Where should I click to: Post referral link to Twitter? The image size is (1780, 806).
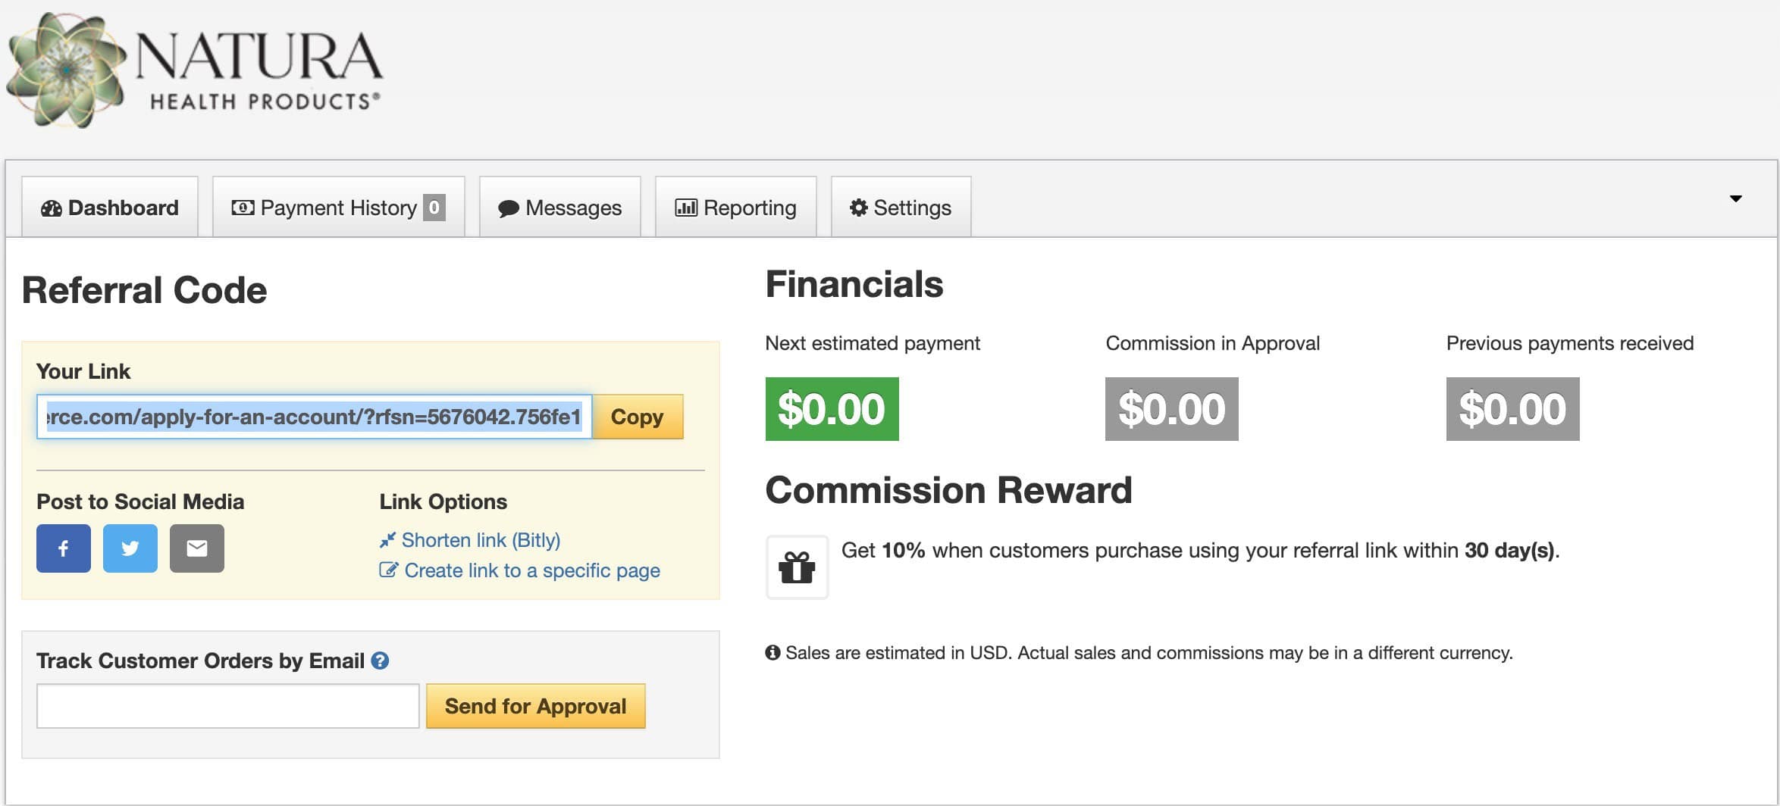(x=130, y=548)
